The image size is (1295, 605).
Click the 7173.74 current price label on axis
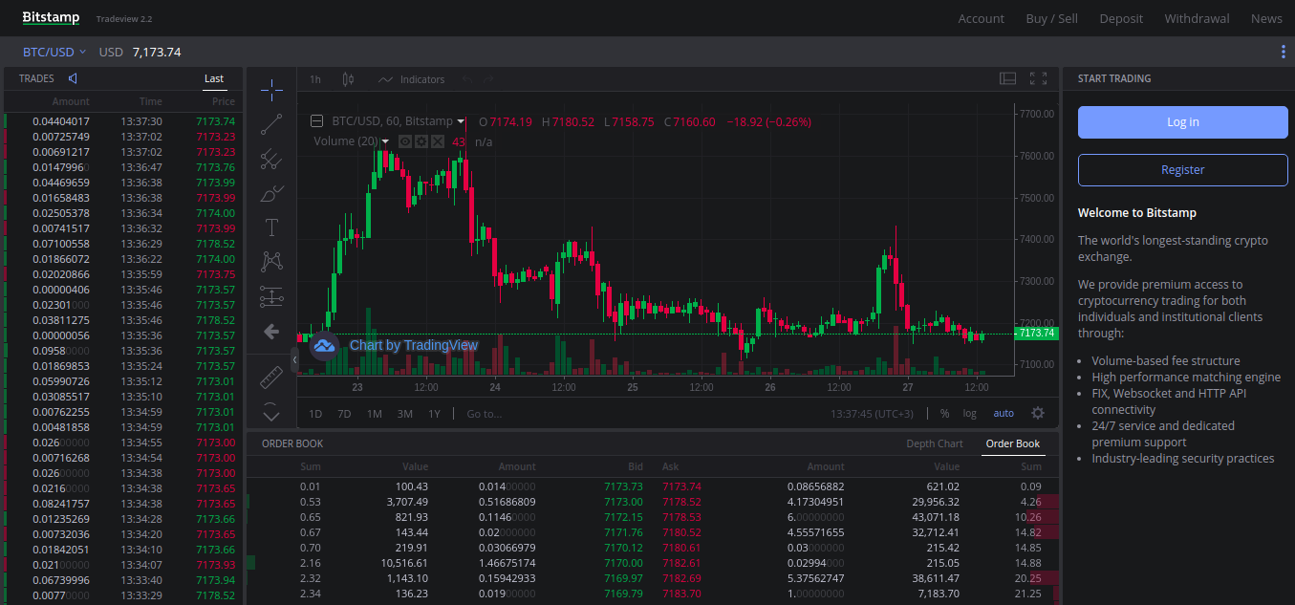(1037, 333)
